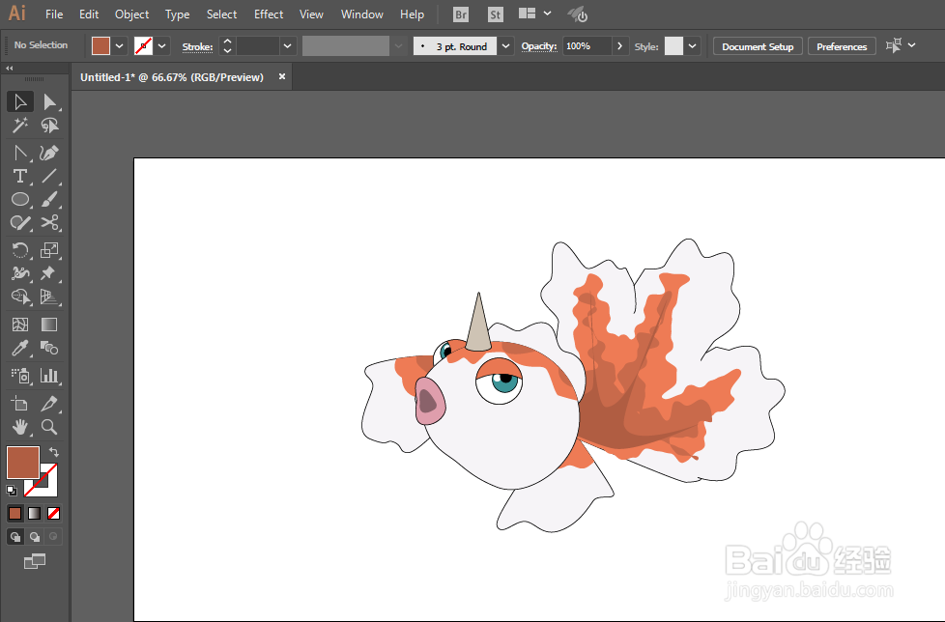The width and height of the screenshot is (945, 622).
Task: Pick the Blend tool
Action: (49, 348)
